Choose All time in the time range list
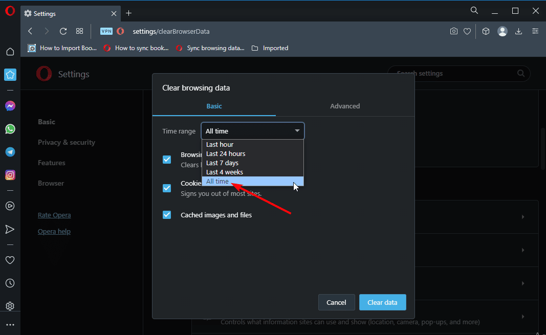546x335 pixels. click(x=253, y=181)
